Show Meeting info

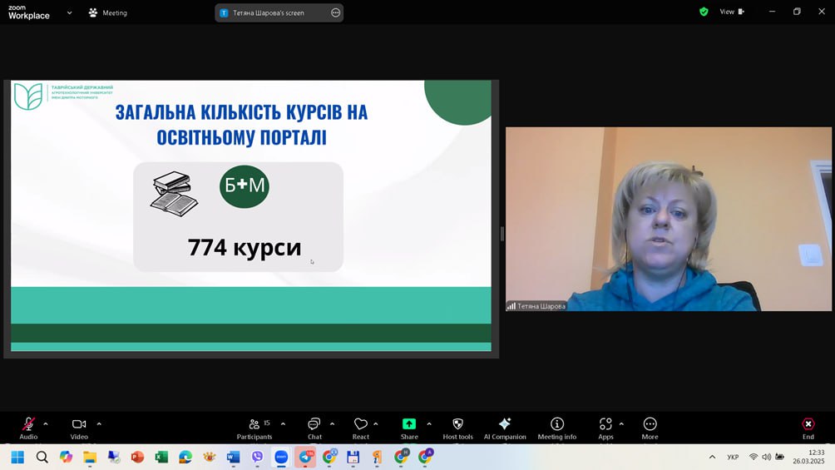coord(557,425)
